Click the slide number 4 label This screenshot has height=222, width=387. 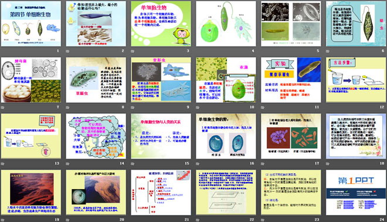point(253,51)
